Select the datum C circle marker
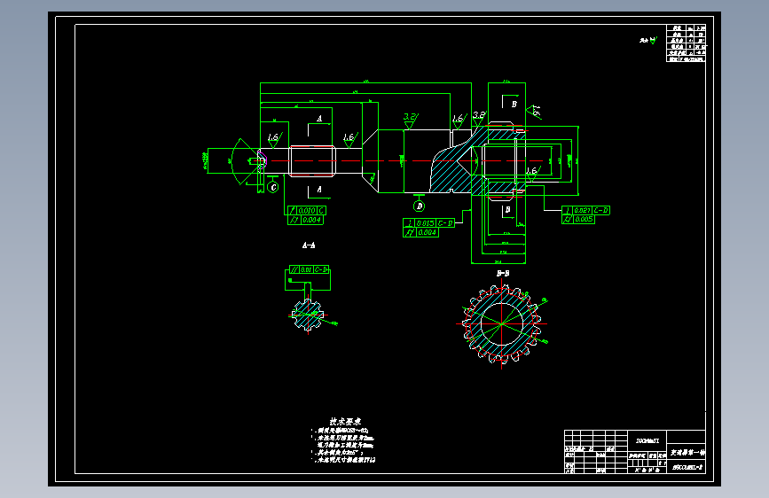The height and width of the screenshot is (498, 769). point(273,187)
